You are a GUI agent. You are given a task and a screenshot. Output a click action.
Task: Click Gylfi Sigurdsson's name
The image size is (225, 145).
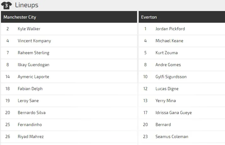click(x=171, y=77)
